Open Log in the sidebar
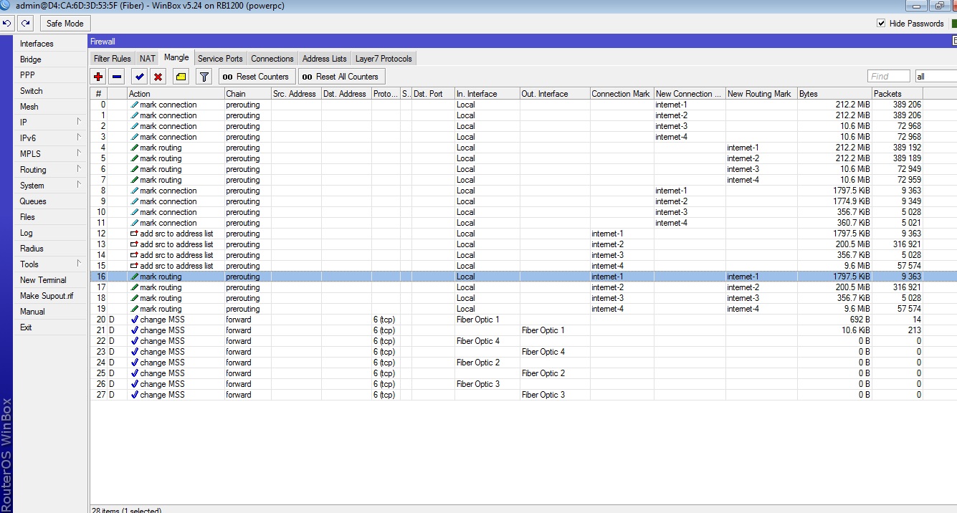The image size is (957, 513). [50, 233]
